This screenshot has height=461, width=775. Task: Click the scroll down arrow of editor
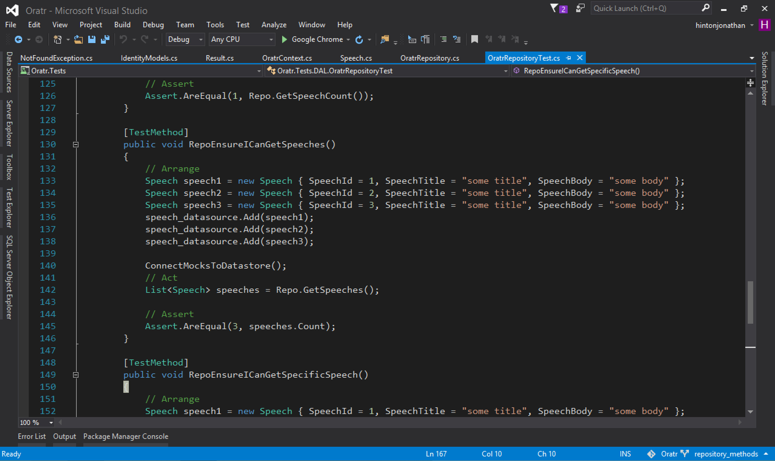point(750,412)
